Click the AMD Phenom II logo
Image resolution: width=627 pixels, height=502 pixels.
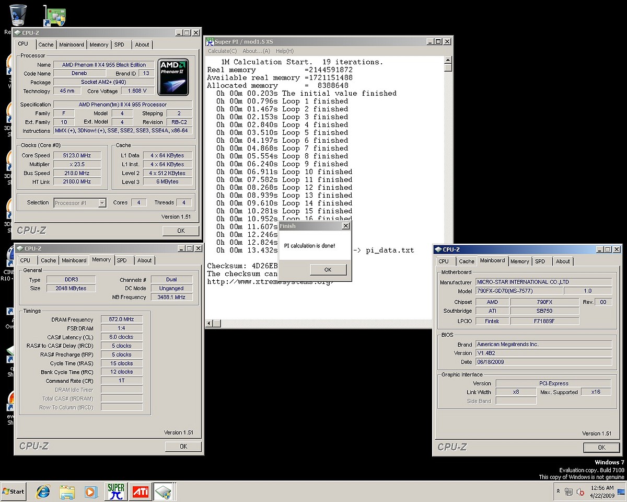[x=173, y=77]
